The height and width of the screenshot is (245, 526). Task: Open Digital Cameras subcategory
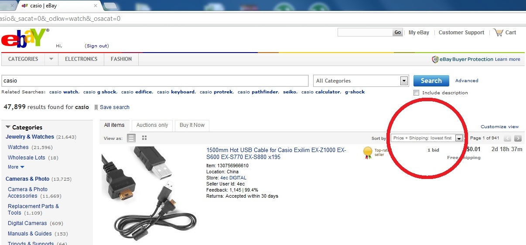click(x=27, y=223)
